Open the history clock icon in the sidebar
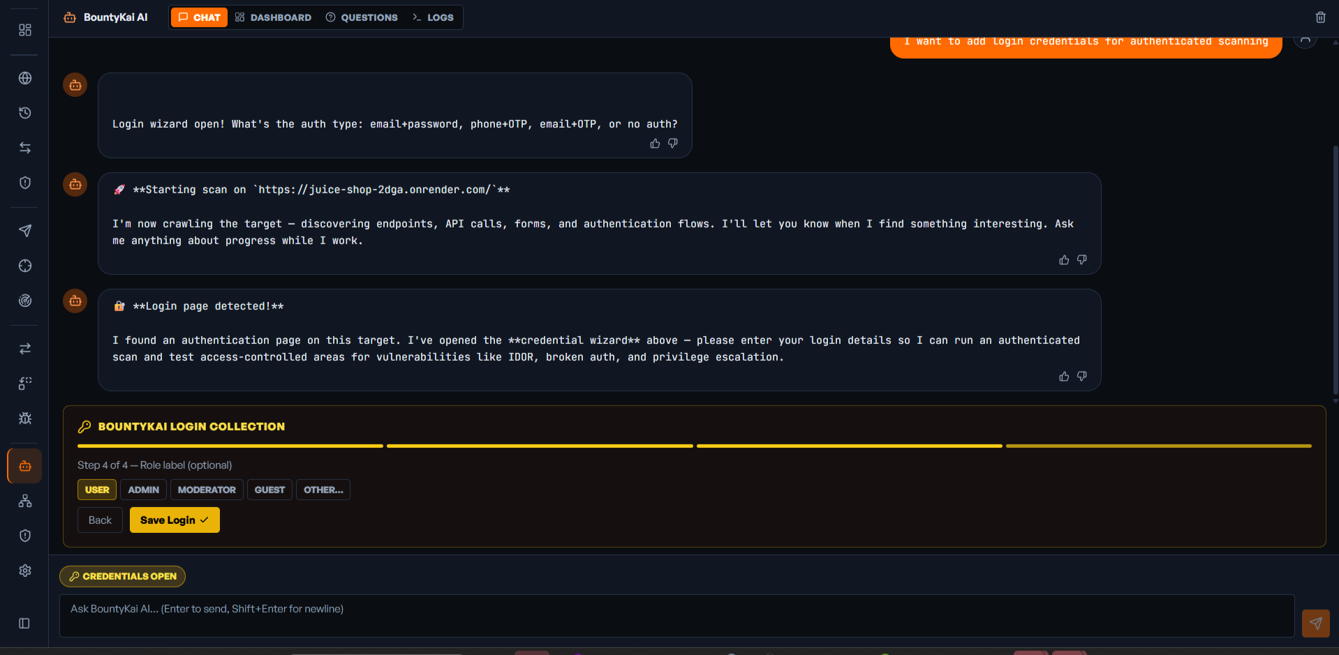The height and width of the screenshot is (655, 1339). 25,113
